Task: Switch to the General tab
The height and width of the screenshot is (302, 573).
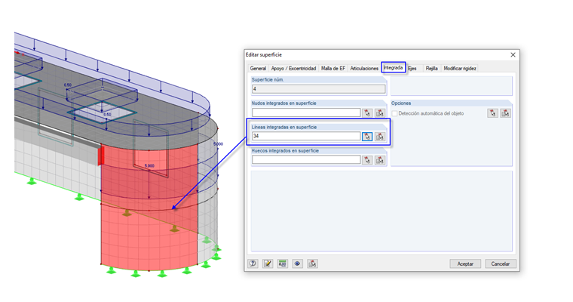Action: (x=258, y=69)
